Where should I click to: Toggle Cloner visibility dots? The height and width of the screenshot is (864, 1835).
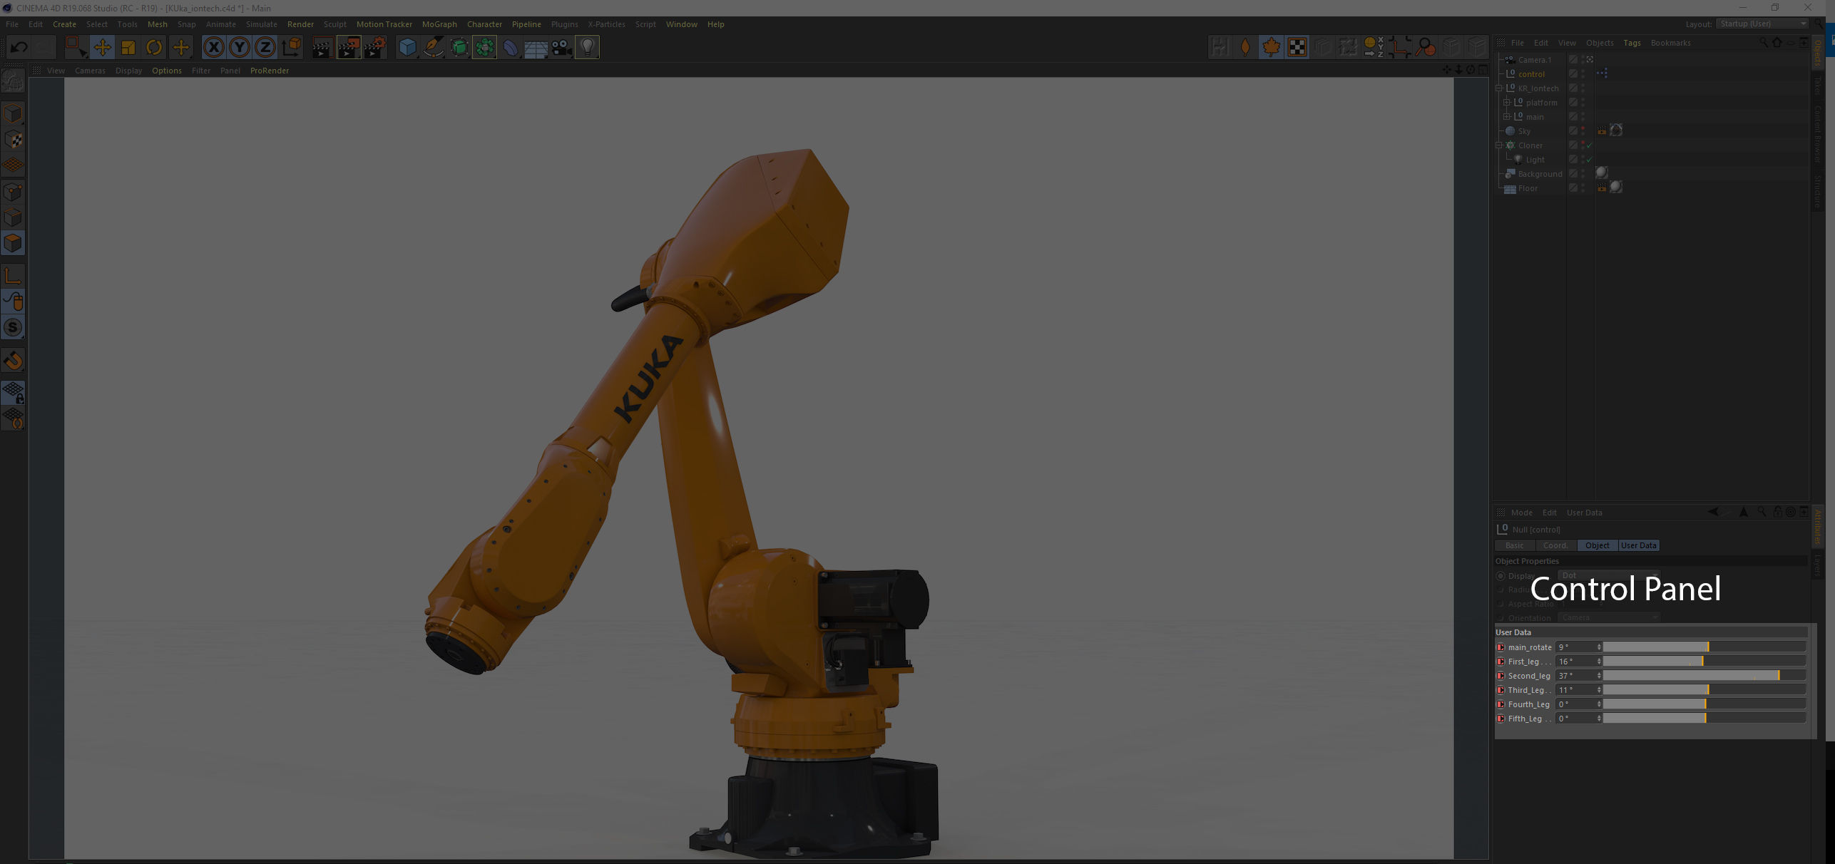tap(1583, 145)
